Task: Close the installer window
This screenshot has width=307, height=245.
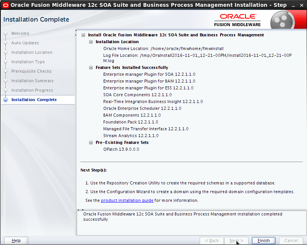Action: coord(302,6)
